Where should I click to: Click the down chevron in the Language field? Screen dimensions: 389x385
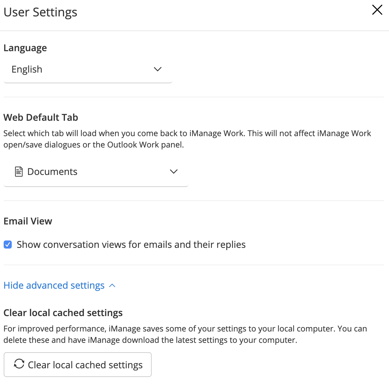tap(158, 69)
